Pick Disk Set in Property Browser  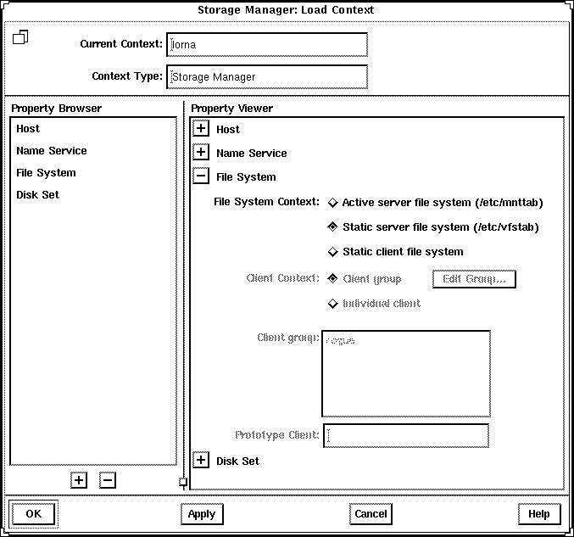click(37, 195)
